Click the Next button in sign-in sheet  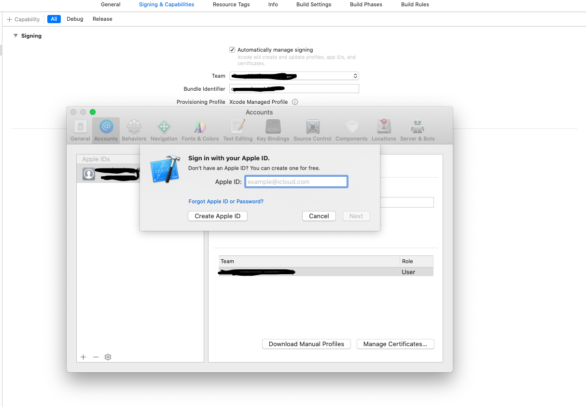click(x=356, y=216)
